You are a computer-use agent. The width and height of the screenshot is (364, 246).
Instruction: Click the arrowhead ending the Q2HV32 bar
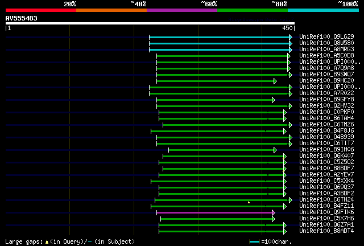tap(291, 106)
